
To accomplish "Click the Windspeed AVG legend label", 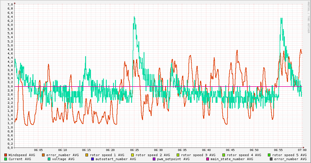I will (22, 155).
